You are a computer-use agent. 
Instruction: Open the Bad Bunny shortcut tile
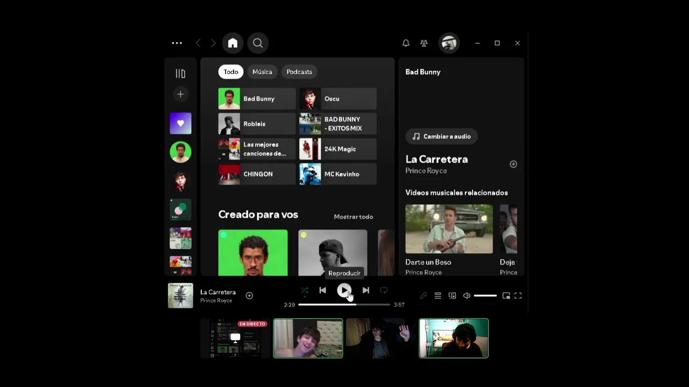[x=257, y=99]
